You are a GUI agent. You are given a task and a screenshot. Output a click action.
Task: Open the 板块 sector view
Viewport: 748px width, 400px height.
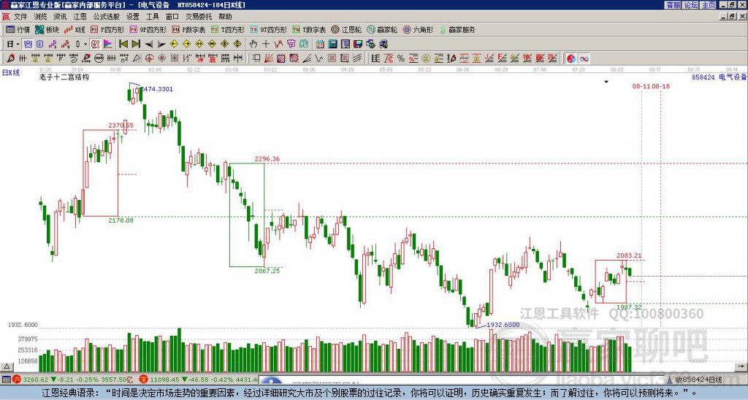(47, 29)
